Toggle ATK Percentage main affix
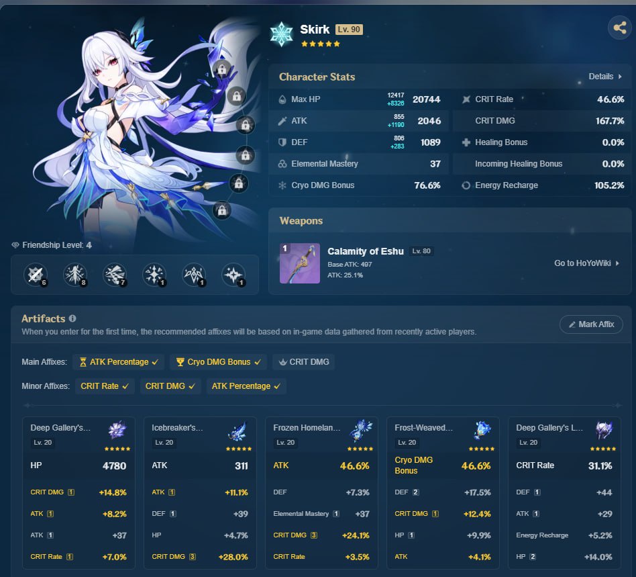This screenshot has height=577, width=636. click(119, 362)
